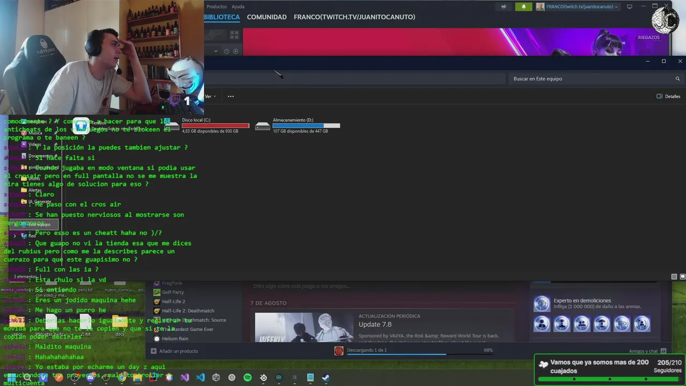Switch Explorer to details list view toggle
686x386 pixels.
674,277
